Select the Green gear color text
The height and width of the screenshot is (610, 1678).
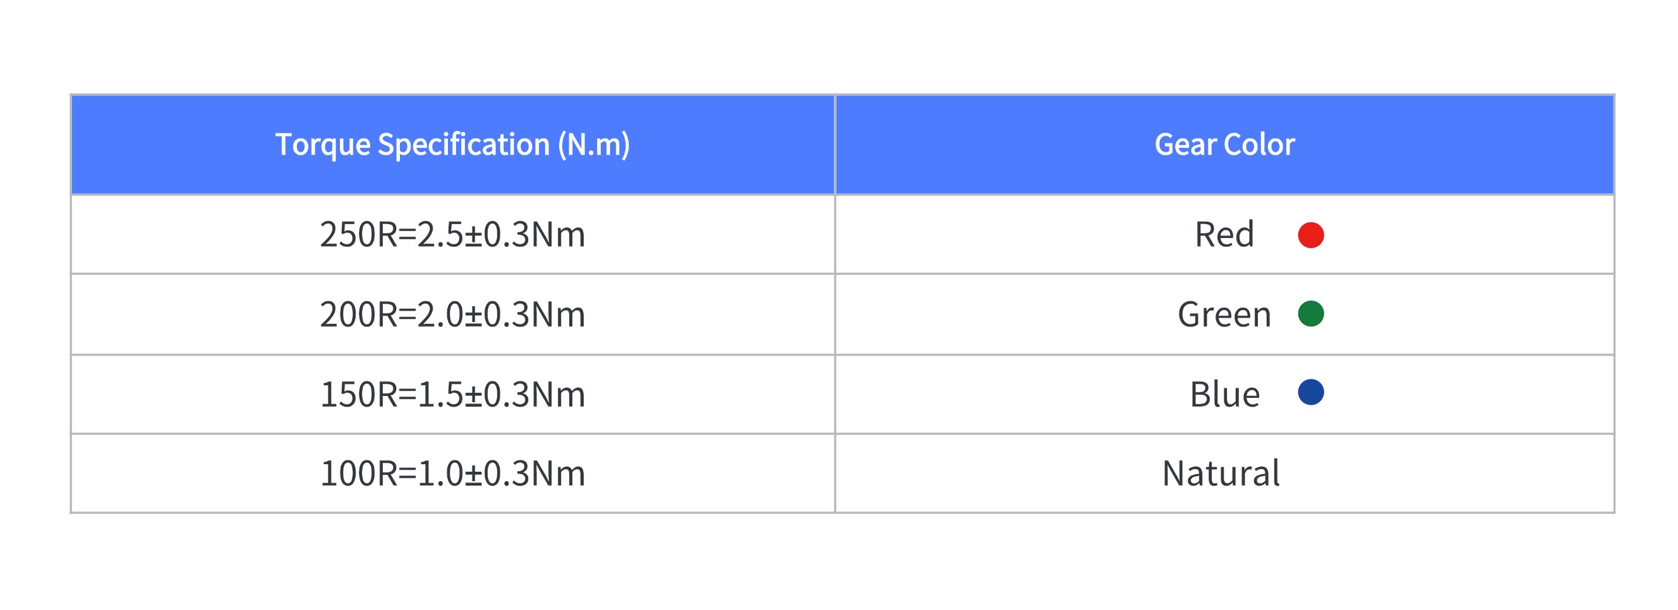pyautogui.click(x=1224, y=314)
